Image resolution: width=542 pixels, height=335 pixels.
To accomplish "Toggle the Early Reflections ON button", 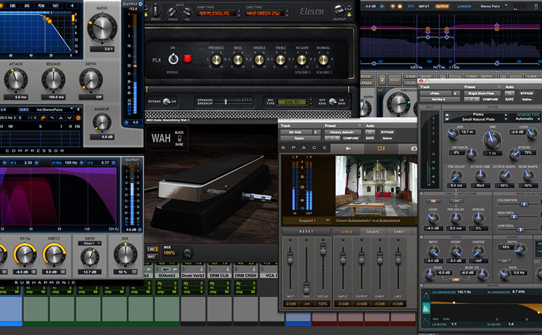I will (433, 200).
